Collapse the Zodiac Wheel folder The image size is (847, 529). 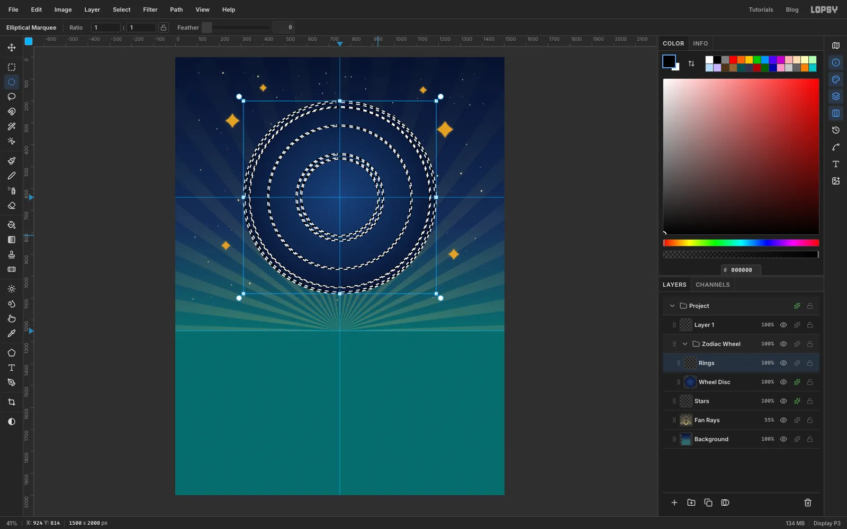tap(685, 344)
